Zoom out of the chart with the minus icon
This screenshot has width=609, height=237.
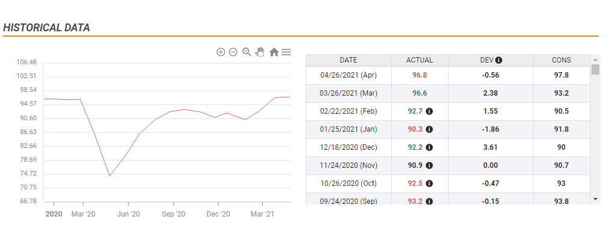pos(233,52)
